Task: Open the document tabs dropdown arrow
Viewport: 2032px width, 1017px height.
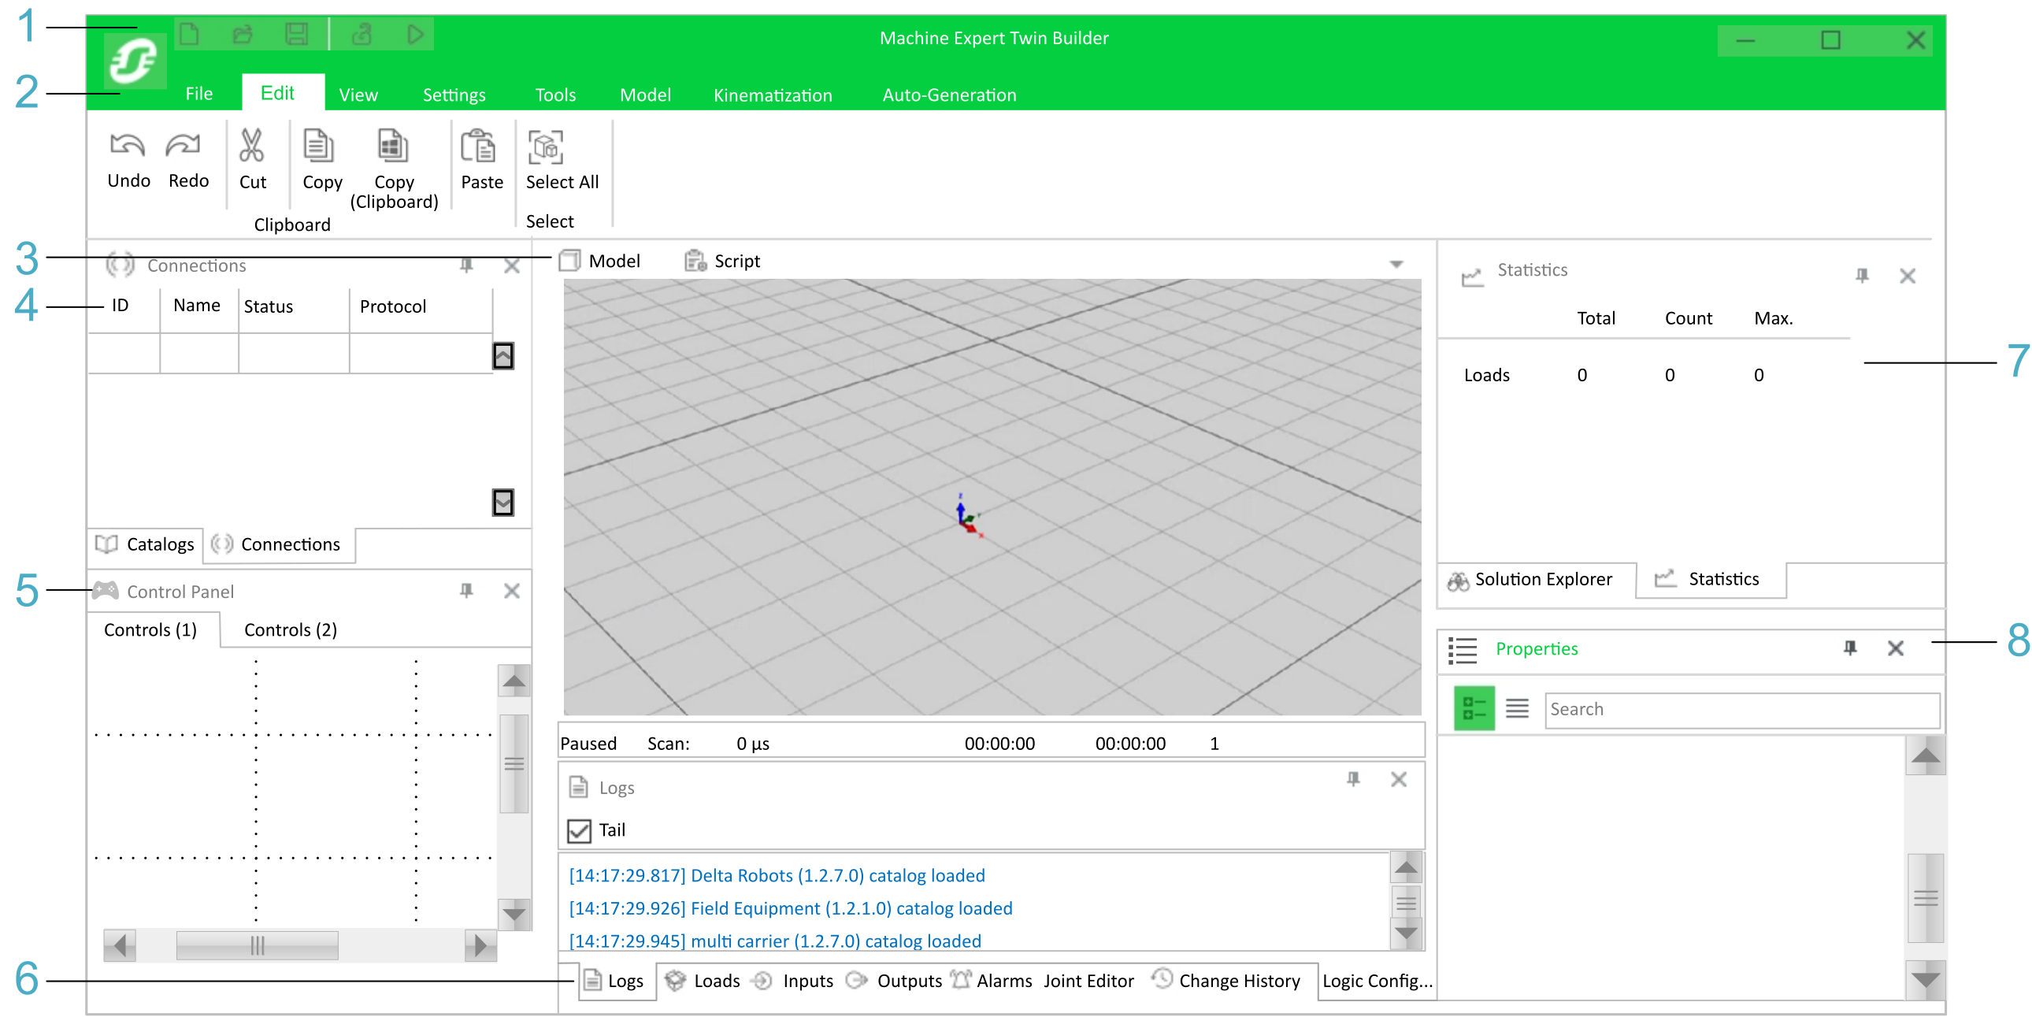Action: 1396,265
